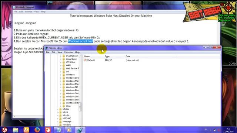Click the Windows Sea folder icon
237x133 pixels.
[x=64, y=100]
